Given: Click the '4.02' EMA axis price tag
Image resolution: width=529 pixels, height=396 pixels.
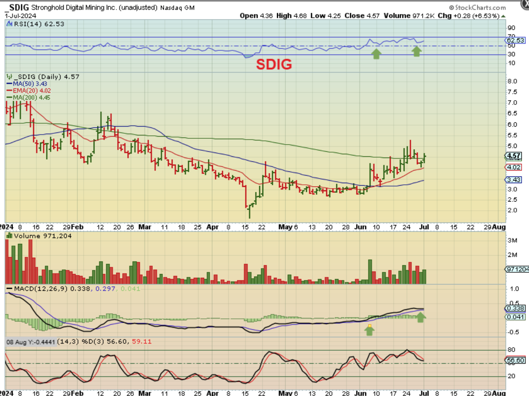Looking at the screenshot, I should (x=514, y=167).
